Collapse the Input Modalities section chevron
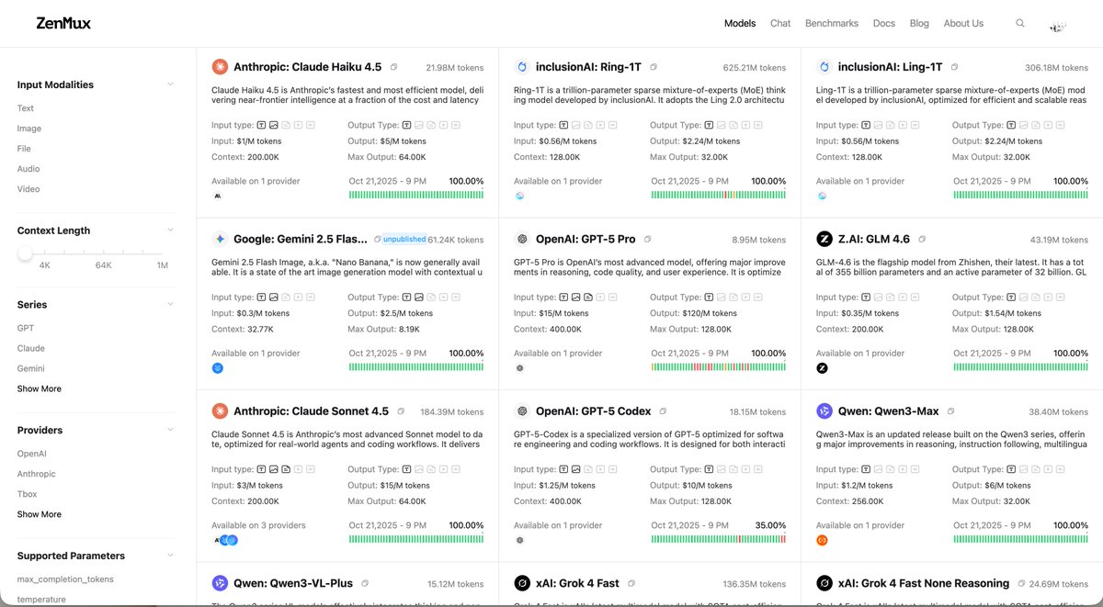 170,84
